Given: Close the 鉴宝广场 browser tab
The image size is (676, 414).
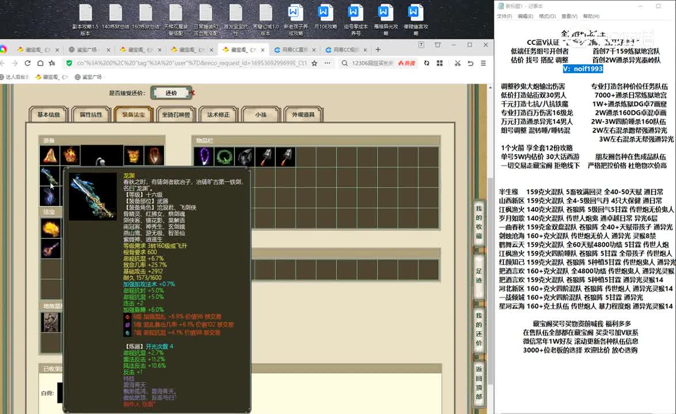Looking at the screenshot, I should tap(108, 50).
